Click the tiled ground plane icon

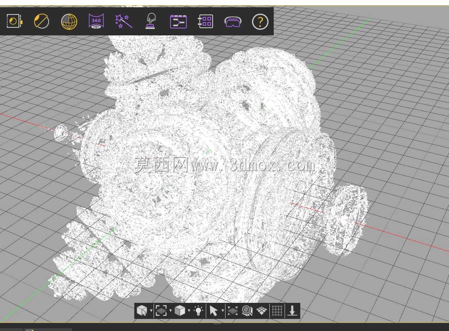pyautogui.click(x=262, y=310)
